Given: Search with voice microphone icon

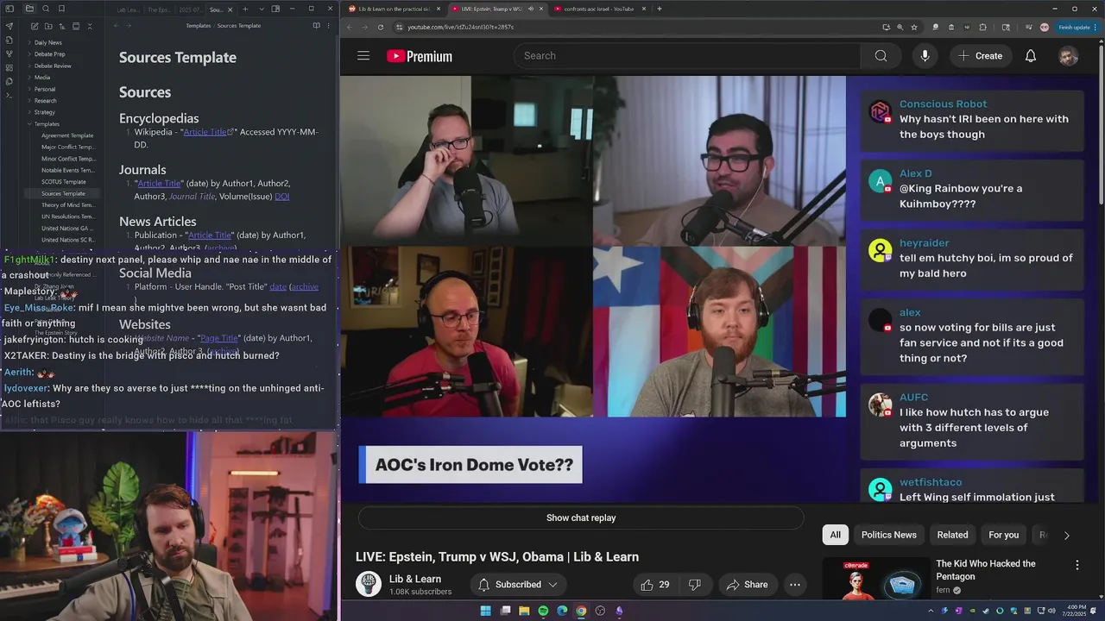Looking at the screenshot, I should click(x=925, y=56).
